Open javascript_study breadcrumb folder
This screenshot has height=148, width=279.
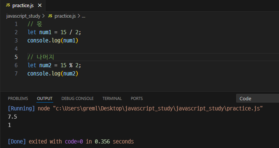(23, 16)
